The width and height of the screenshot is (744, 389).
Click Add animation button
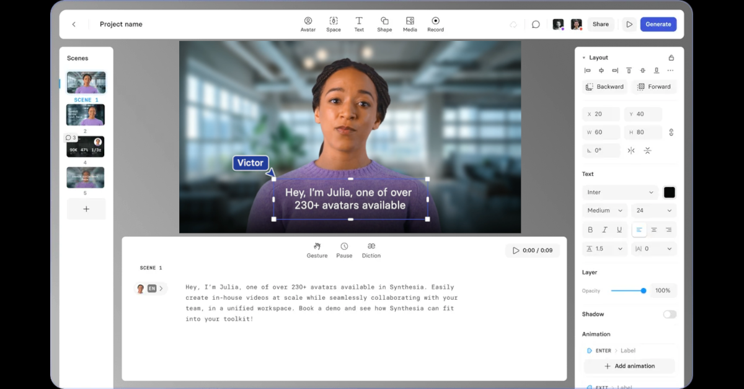coord(629,366)
